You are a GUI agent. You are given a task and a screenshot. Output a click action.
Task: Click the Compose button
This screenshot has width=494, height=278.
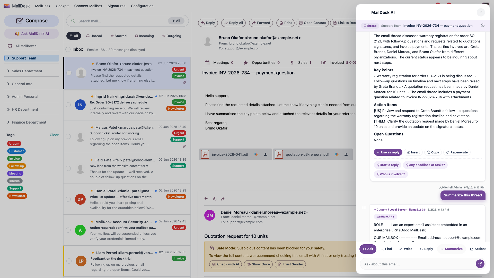32,21
